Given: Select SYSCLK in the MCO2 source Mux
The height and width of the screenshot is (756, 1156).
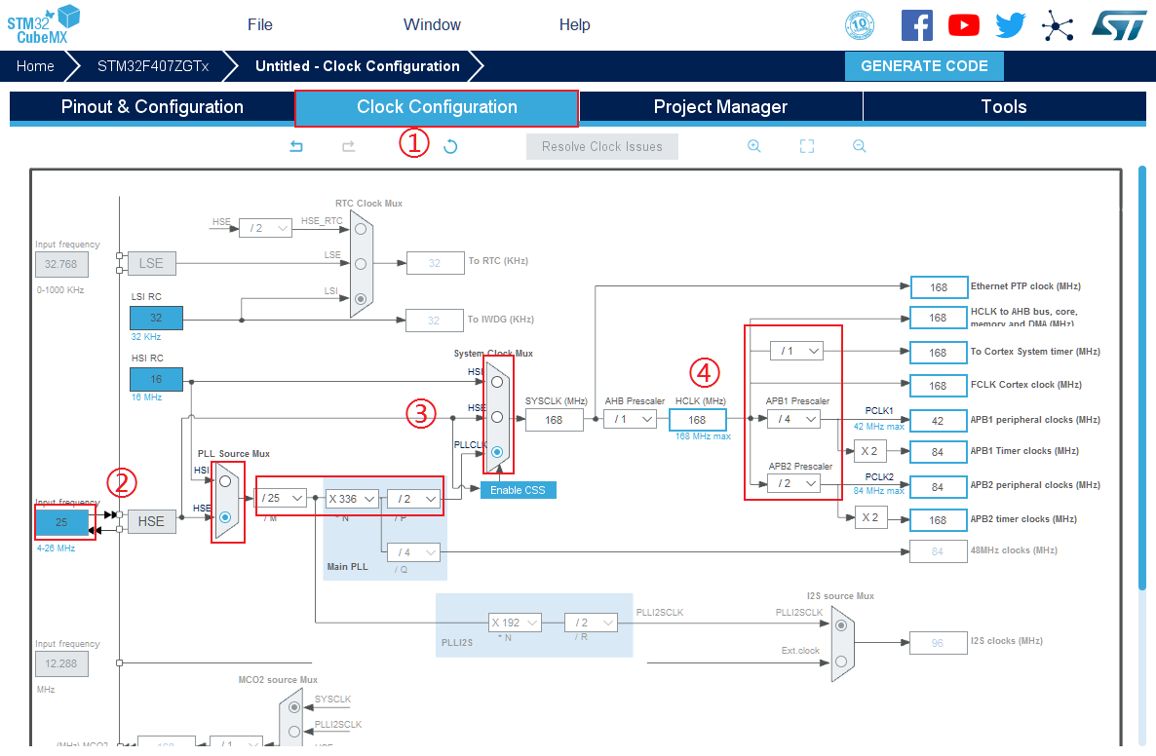Looking at the screenshot, I should point(294,707).
